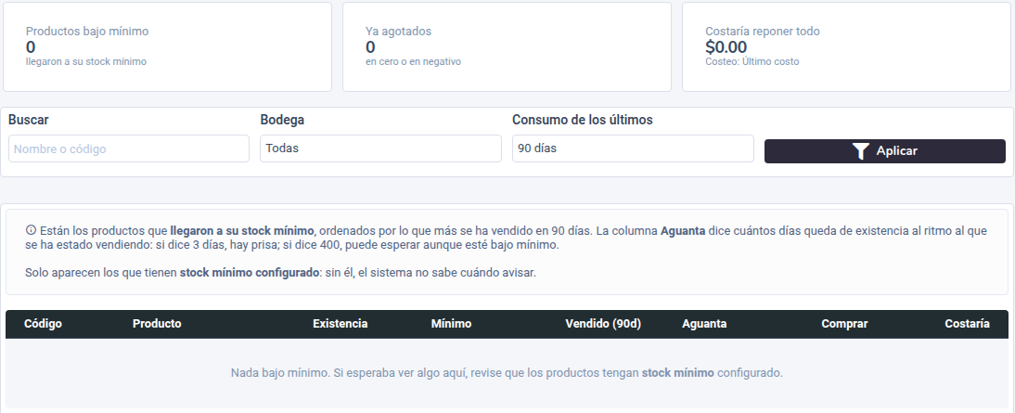Sort by the Código column header
Image resolution: width=1015 pixels, height=413 pixels.
point(43,324)
